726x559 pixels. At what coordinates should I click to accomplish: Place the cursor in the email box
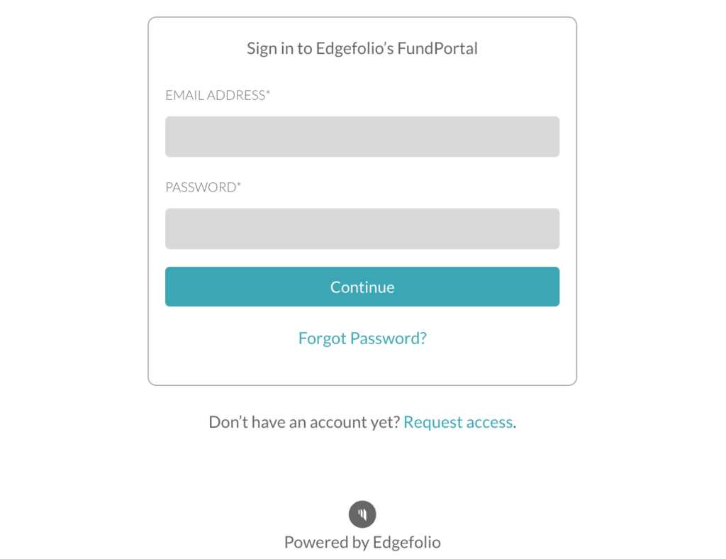(362, 137)
